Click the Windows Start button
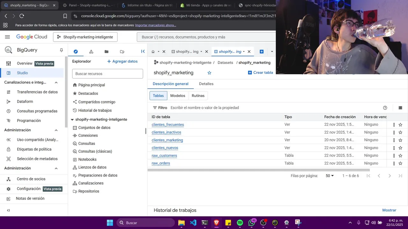Viewport: 408px width, 229px height. pos(110,223)
